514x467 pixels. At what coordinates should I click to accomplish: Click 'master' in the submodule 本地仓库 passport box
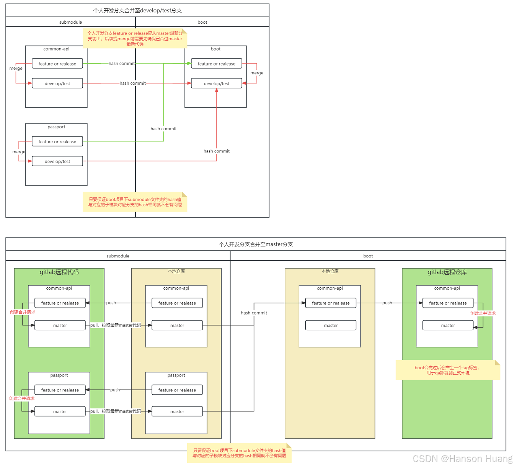click(x=177, y=411)
